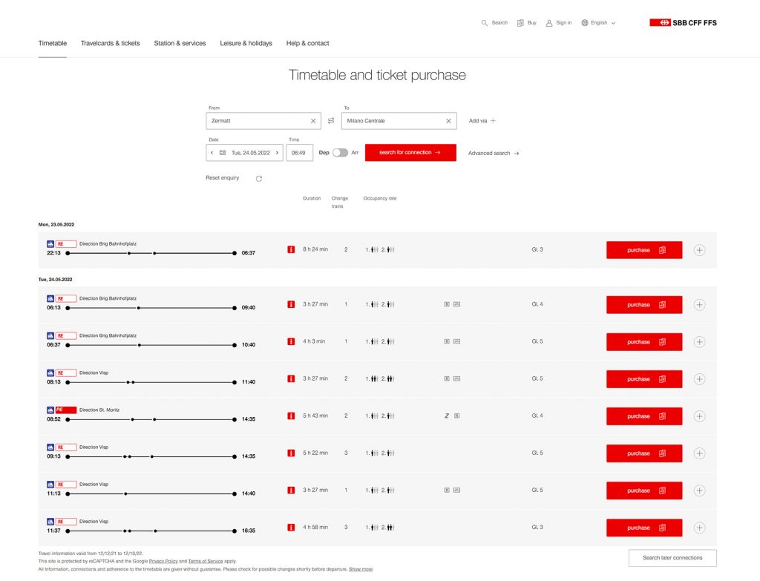This screenshot has height=581, width=760.
Task: Click the PE train badge toward St. Moritz
Action: point(66,410)
